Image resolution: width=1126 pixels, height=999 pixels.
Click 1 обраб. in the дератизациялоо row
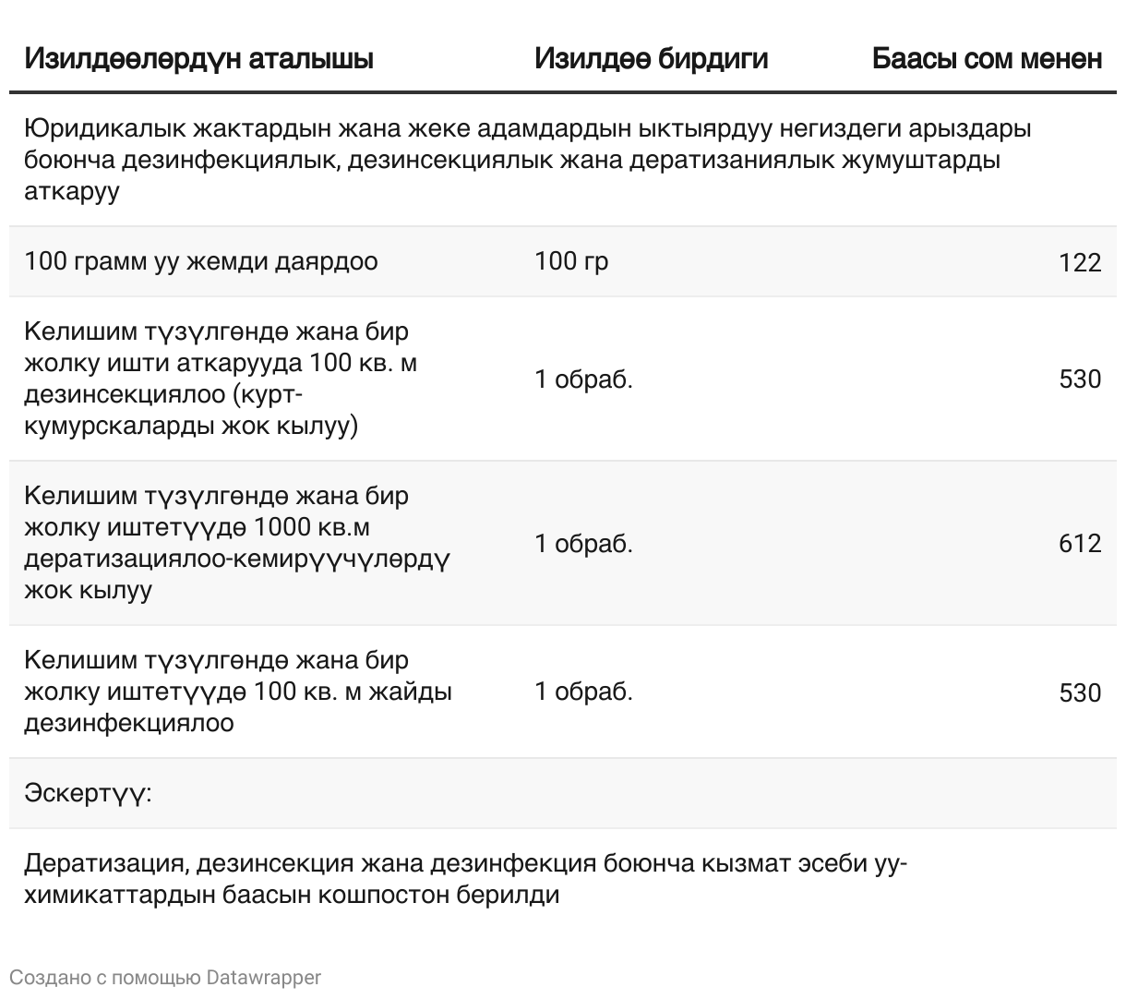[583, 543]
